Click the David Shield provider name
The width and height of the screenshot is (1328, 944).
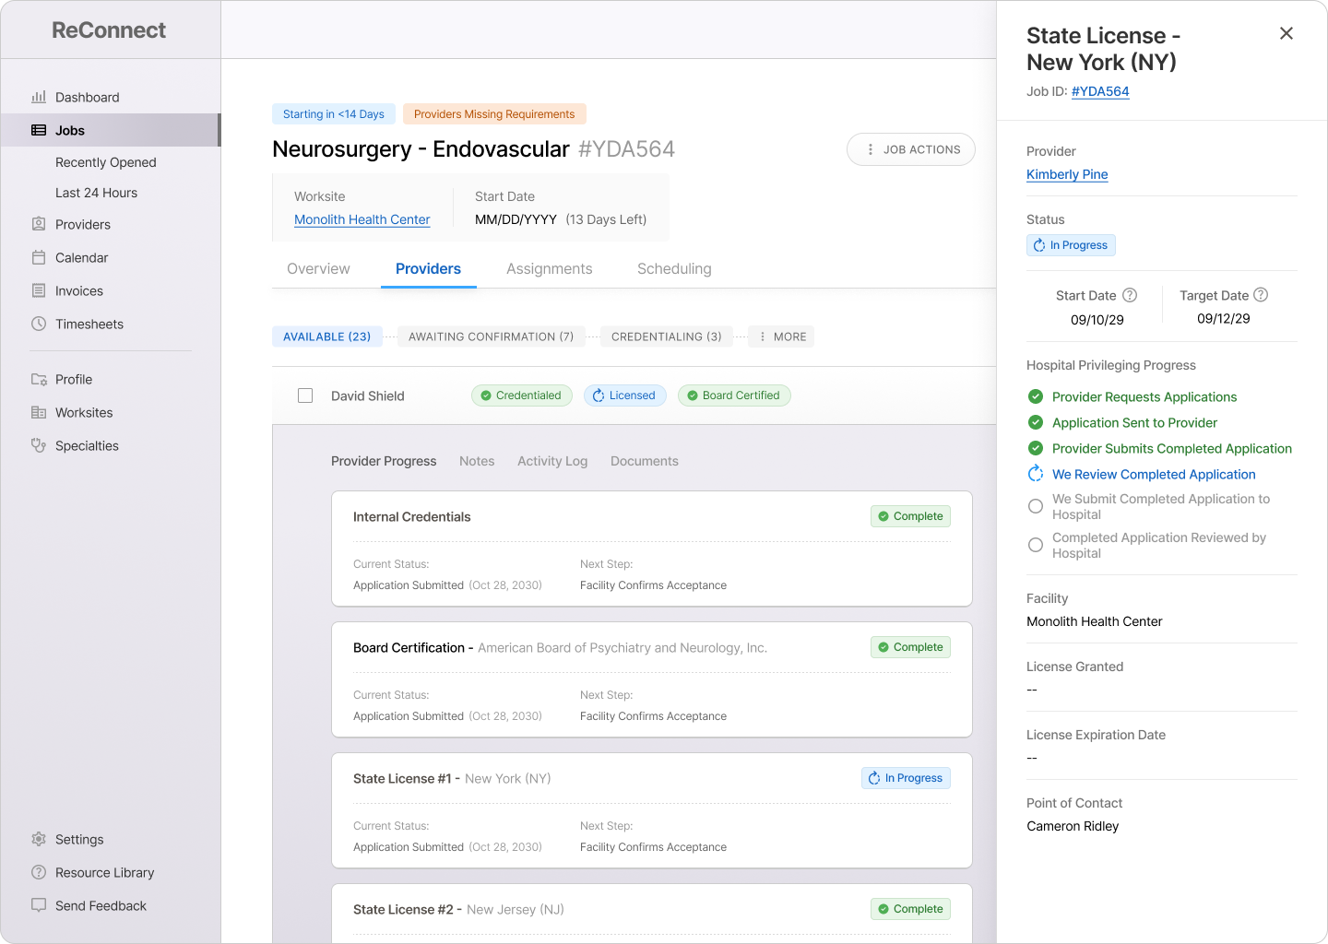[368, 395]
